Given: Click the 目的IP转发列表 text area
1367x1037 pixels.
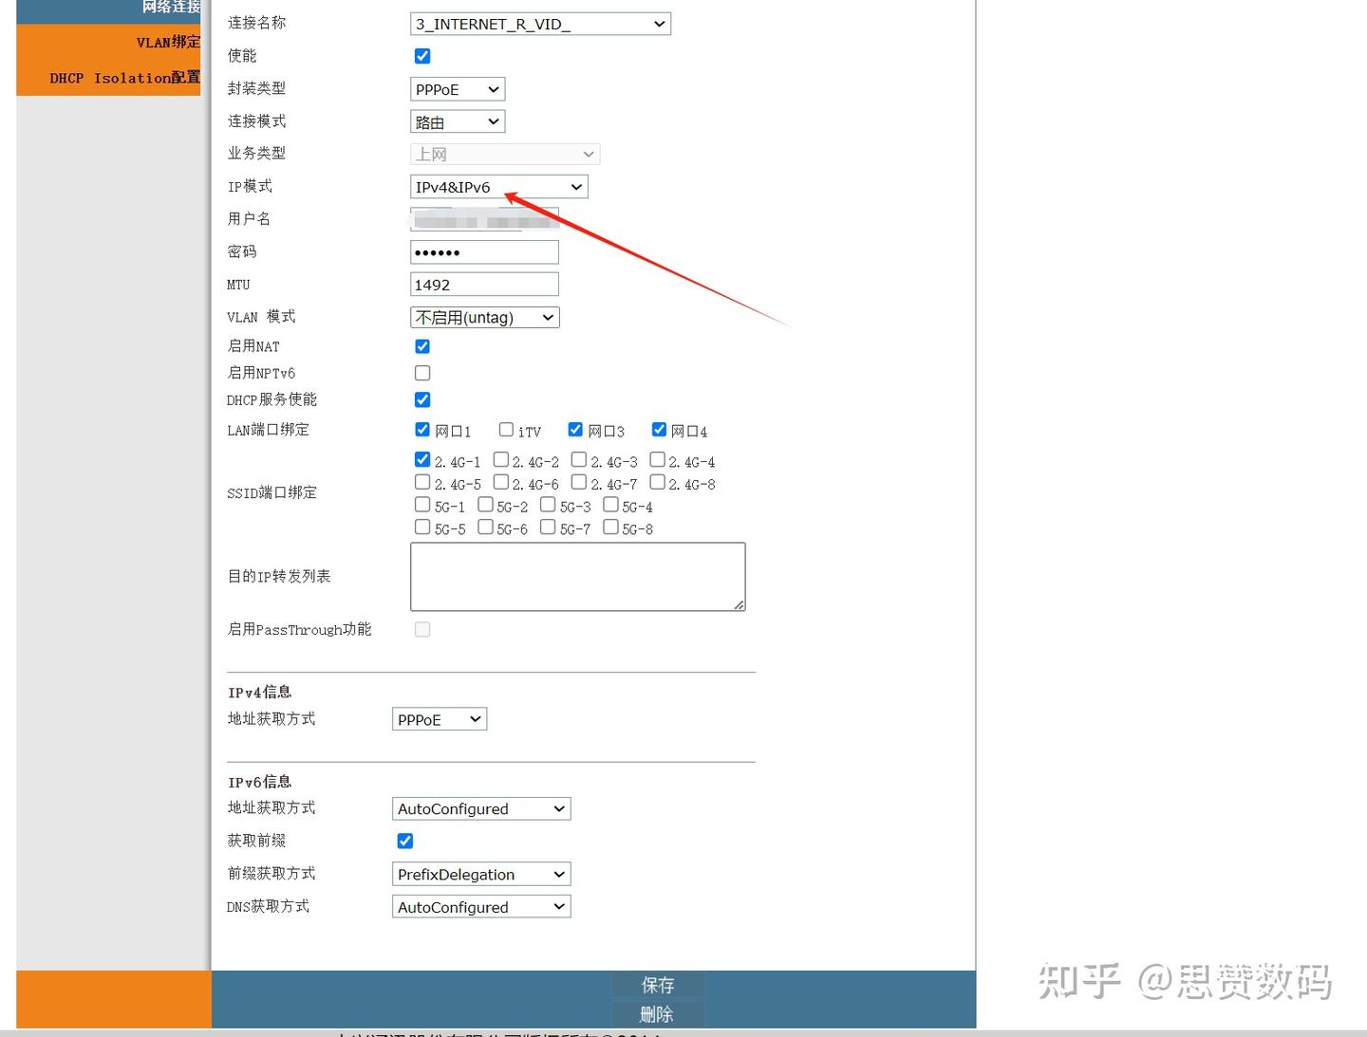Looking at the screenshot, I should tap(578, 577).
